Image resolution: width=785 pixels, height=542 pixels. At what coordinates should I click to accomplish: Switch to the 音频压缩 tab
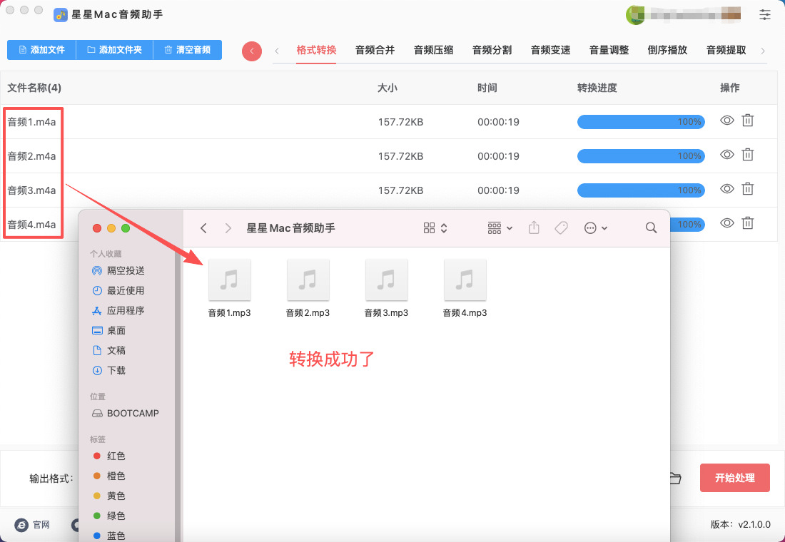pyautogui.click(x=434, y=50)
